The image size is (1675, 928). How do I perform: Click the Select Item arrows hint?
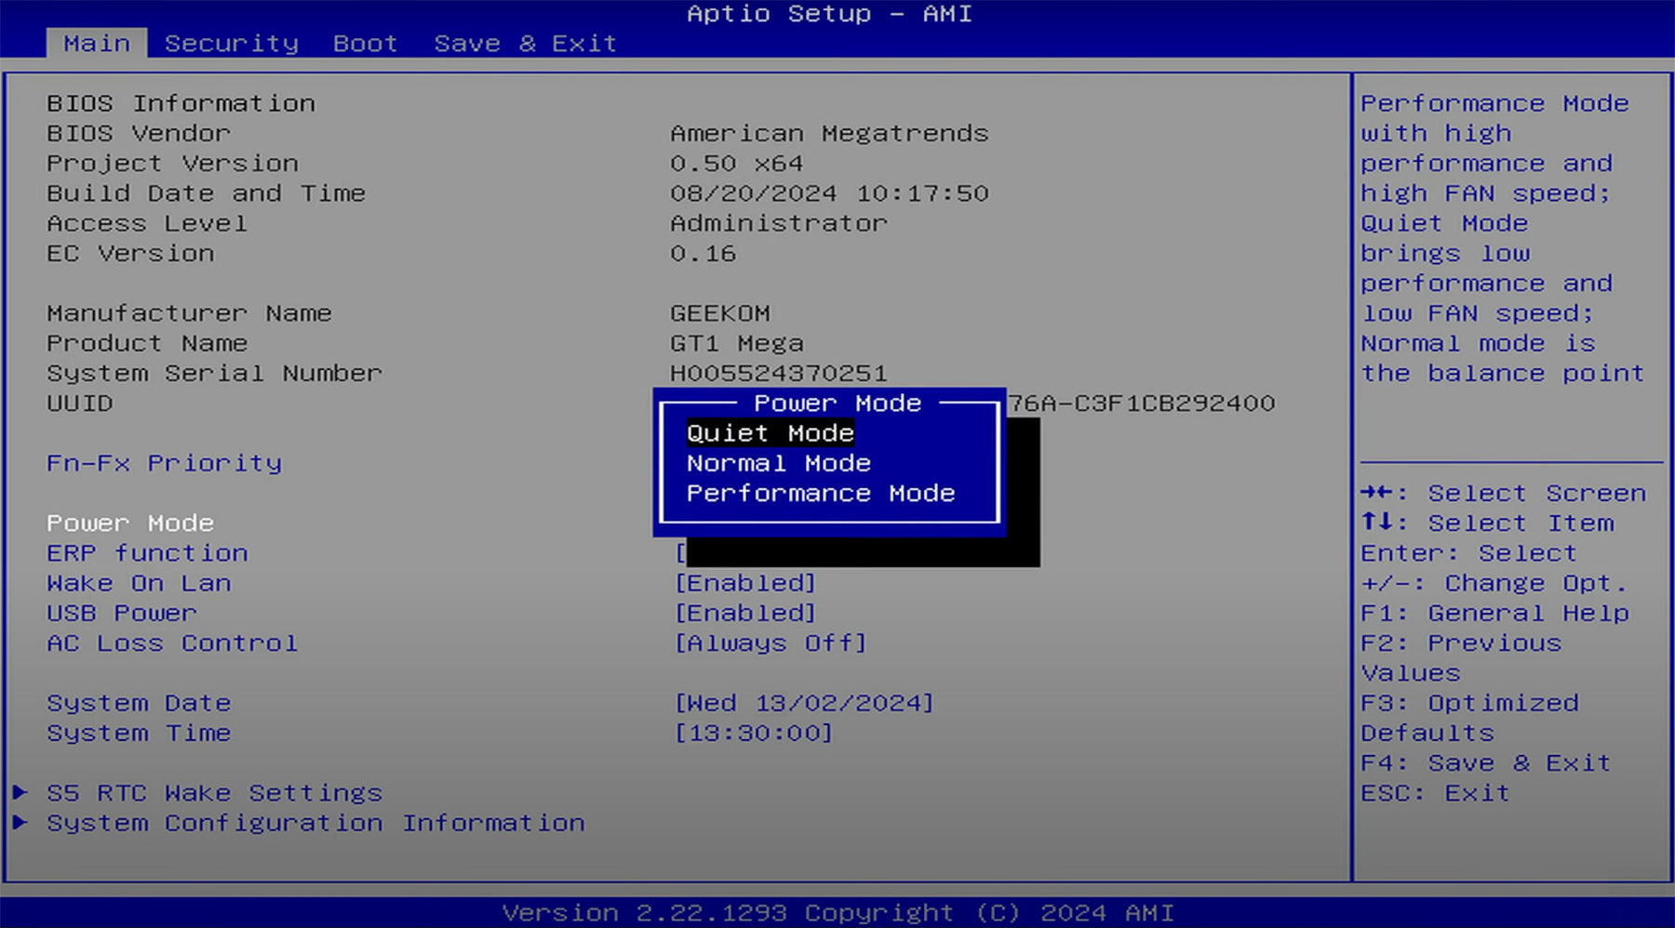pyautogui.click(x=1487, y=523)
